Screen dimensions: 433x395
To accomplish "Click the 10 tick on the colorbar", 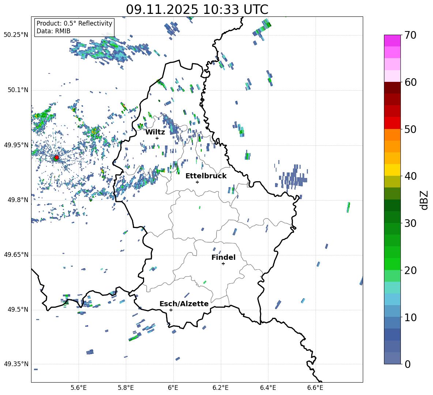I will pyautogui.click(x=410, y=318).
